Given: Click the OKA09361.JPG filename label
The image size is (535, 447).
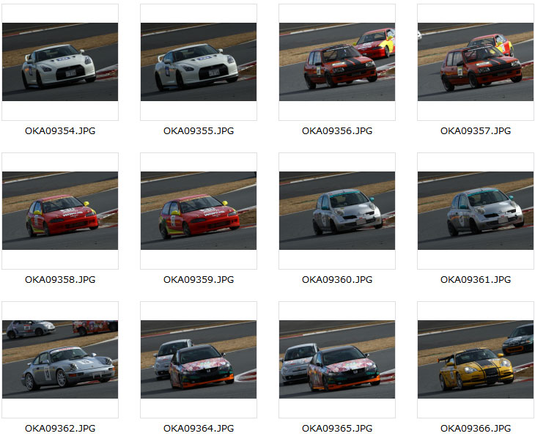Looking at the screenshot, I should pos(476,279).
